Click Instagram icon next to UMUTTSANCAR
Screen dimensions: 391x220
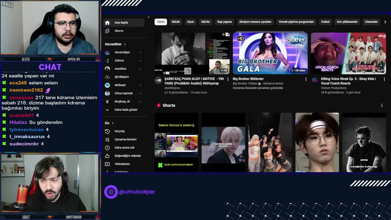pos(98,217)
